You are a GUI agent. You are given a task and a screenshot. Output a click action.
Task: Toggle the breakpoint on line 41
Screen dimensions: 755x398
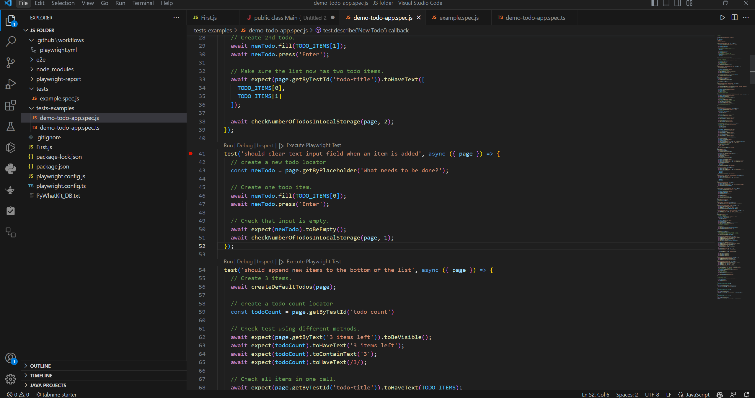(191, 153)
